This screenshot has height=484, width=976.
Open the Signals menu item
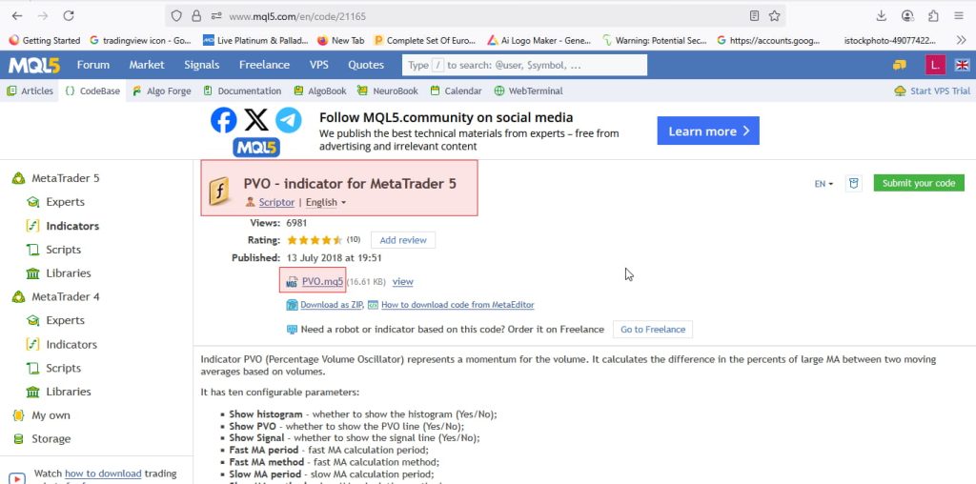point(202,65)
